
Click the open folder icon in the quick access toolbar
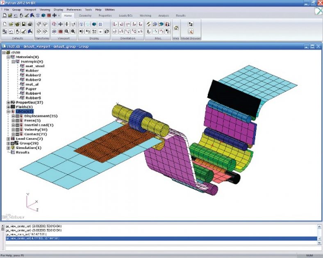10,16
